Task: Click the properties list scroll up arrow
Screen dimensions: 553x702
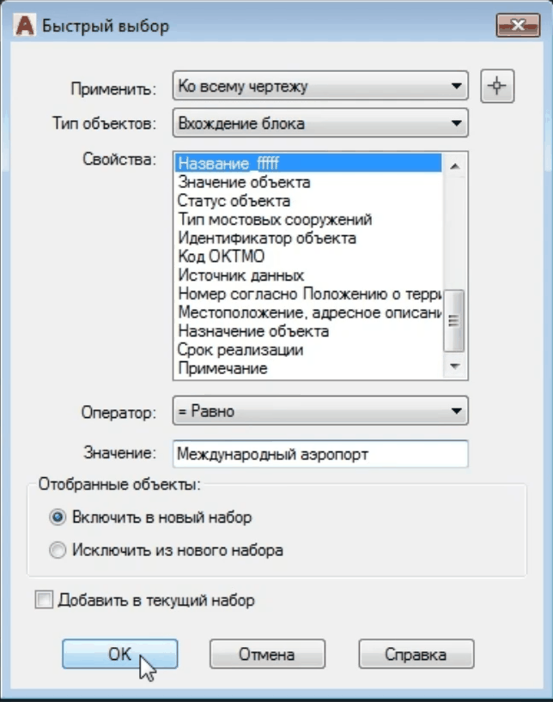Action: tap(455, 166)
